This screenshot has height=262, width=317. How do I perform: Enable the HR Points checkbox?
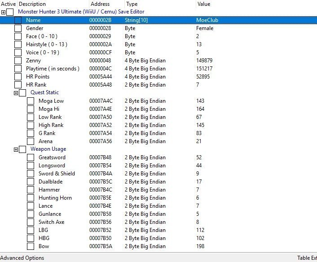click(x=18, y=77)
